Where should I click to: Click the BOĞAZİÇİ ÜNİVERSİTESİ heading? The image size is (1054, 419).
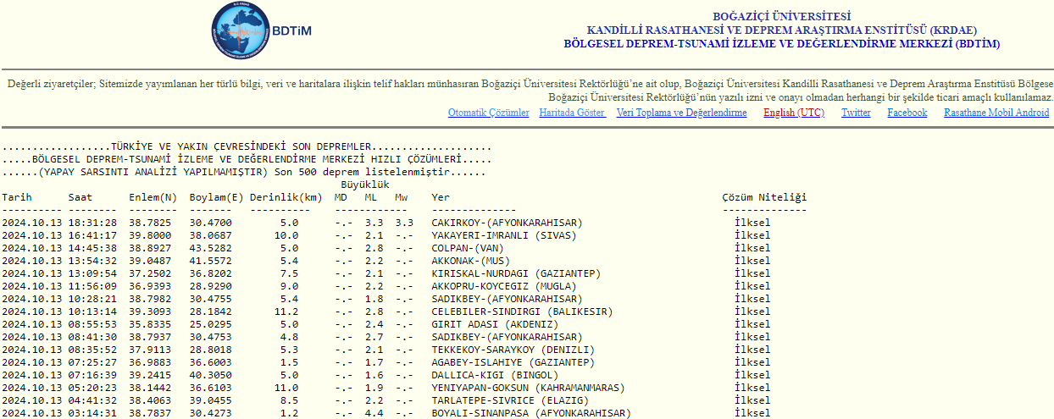coord(781,16)
